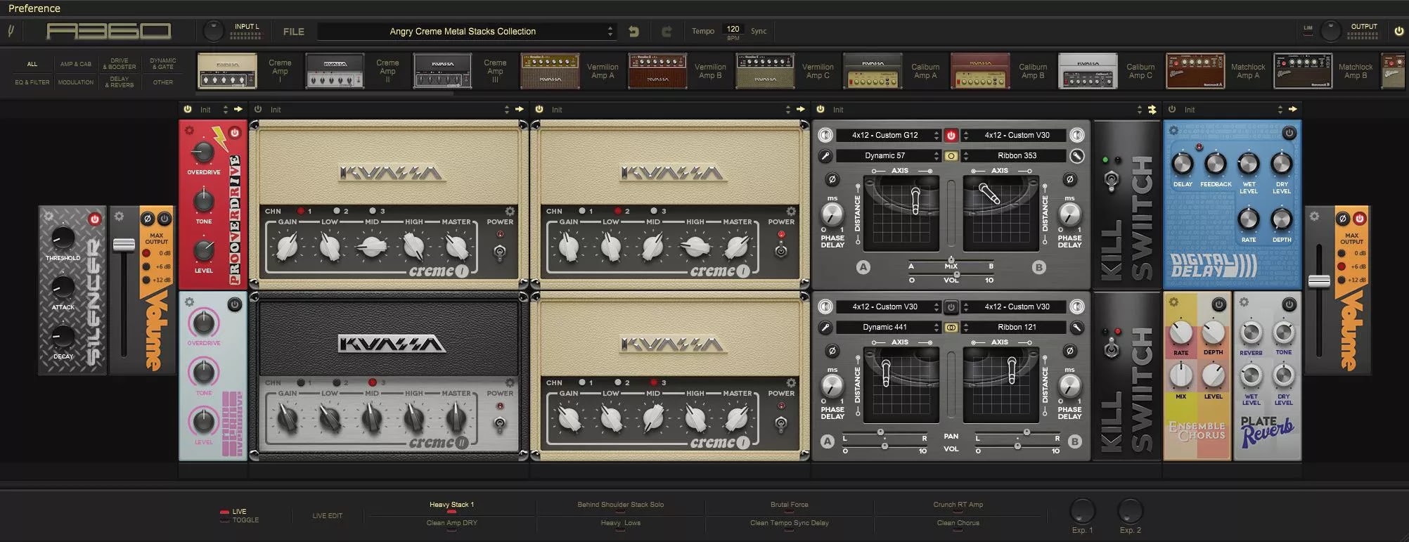The height and width of the screenshot is (542, 1409).
Task: Open the 4x12 - Custom G12 cabinet dropdown
Action: click(887, 135)
